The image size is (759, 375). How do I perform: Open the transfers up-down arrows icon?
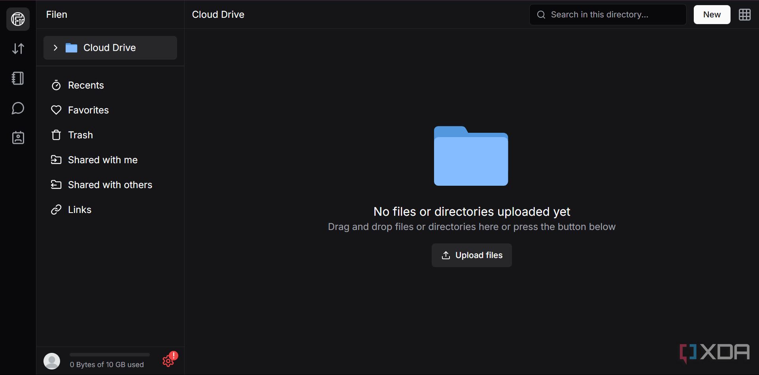pos(18,49)
